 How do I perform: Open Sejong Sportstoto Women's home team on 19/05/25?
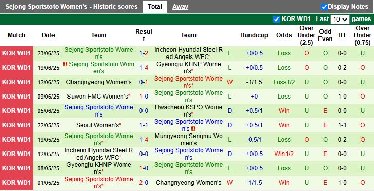99,140
